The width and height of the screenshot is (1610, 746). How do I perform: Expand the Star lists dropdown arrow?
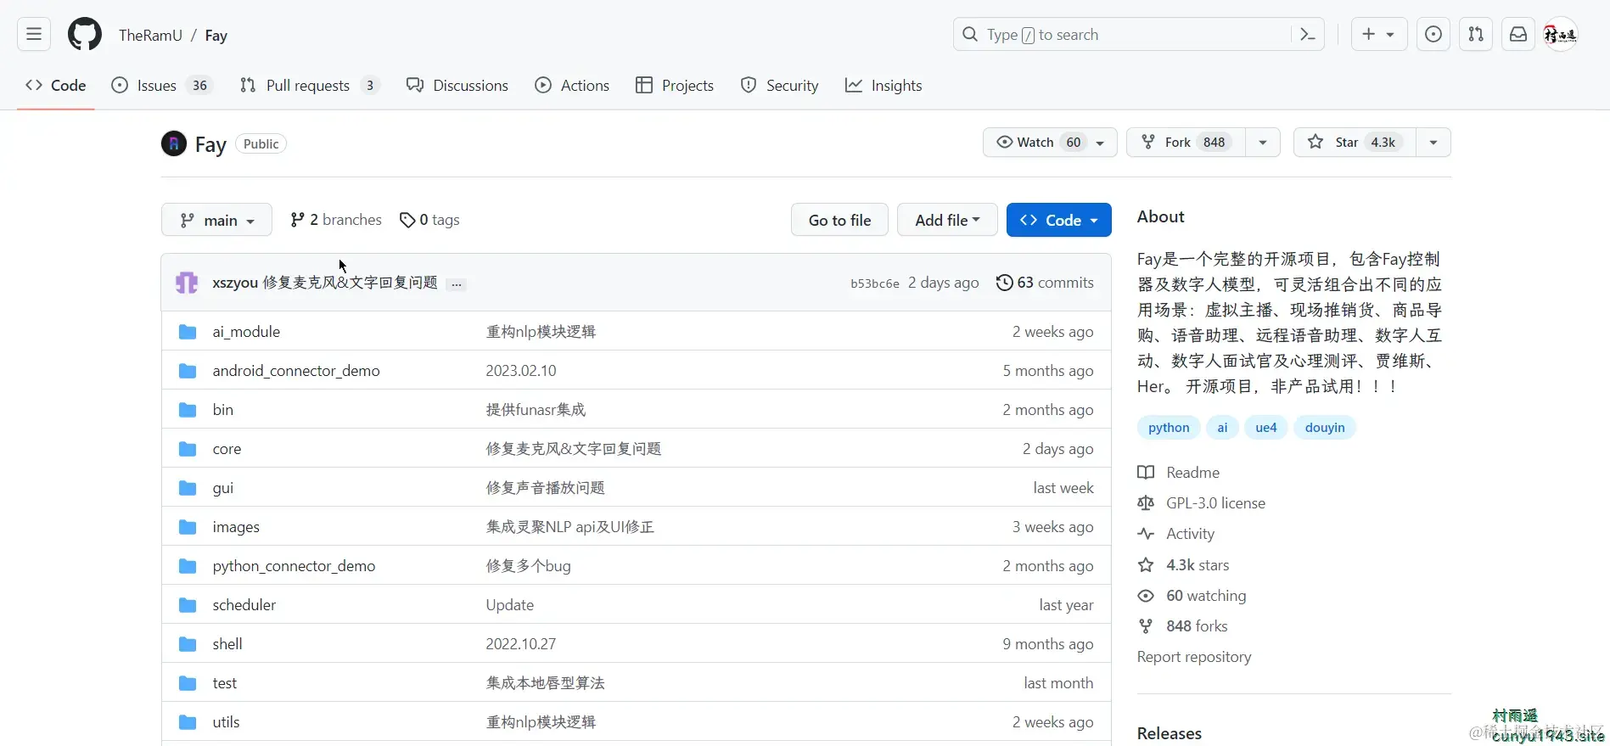click(1433, 142)
